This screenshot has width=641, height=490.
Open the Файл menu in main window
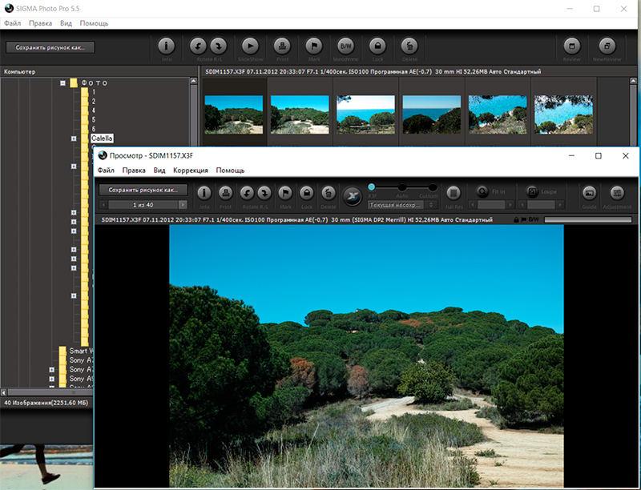tap(12, 23)
